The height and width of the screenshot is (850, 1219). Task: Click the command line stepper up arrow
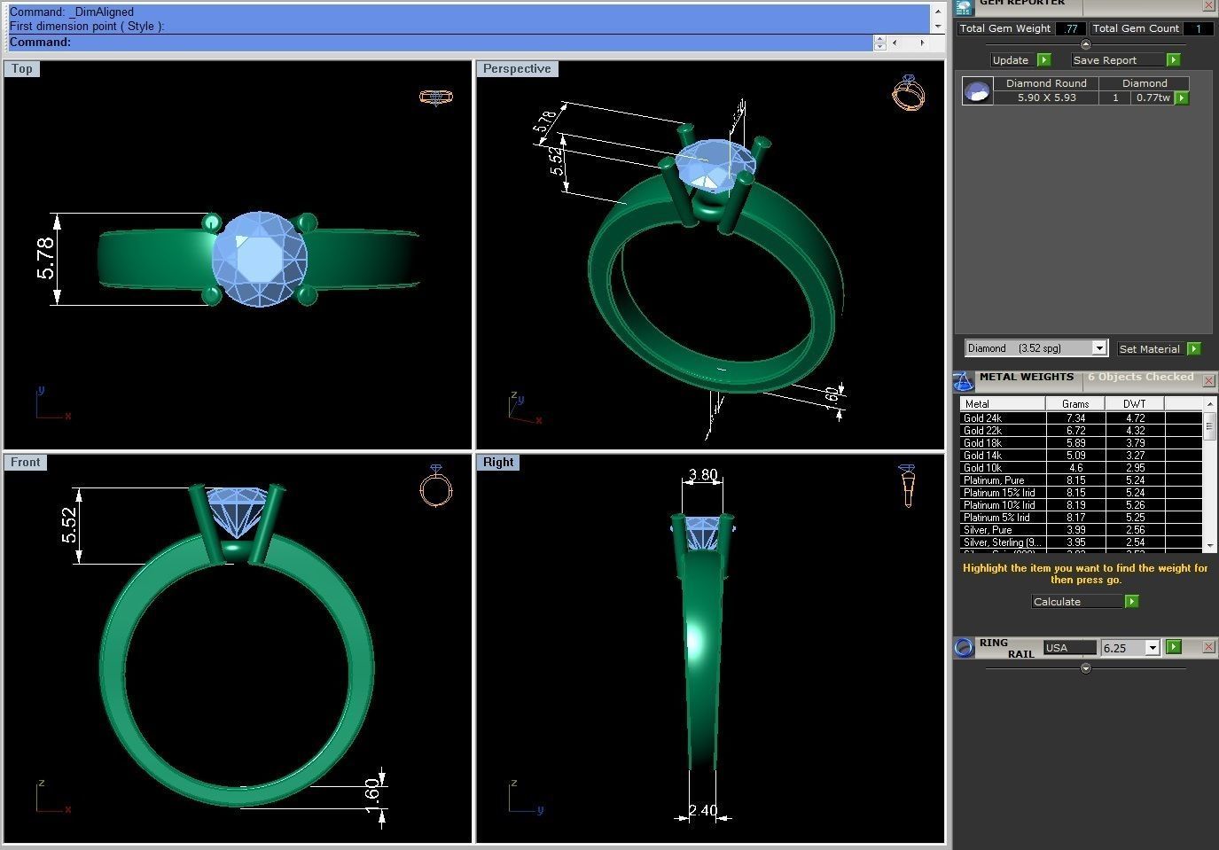click(x=879, y=38)
